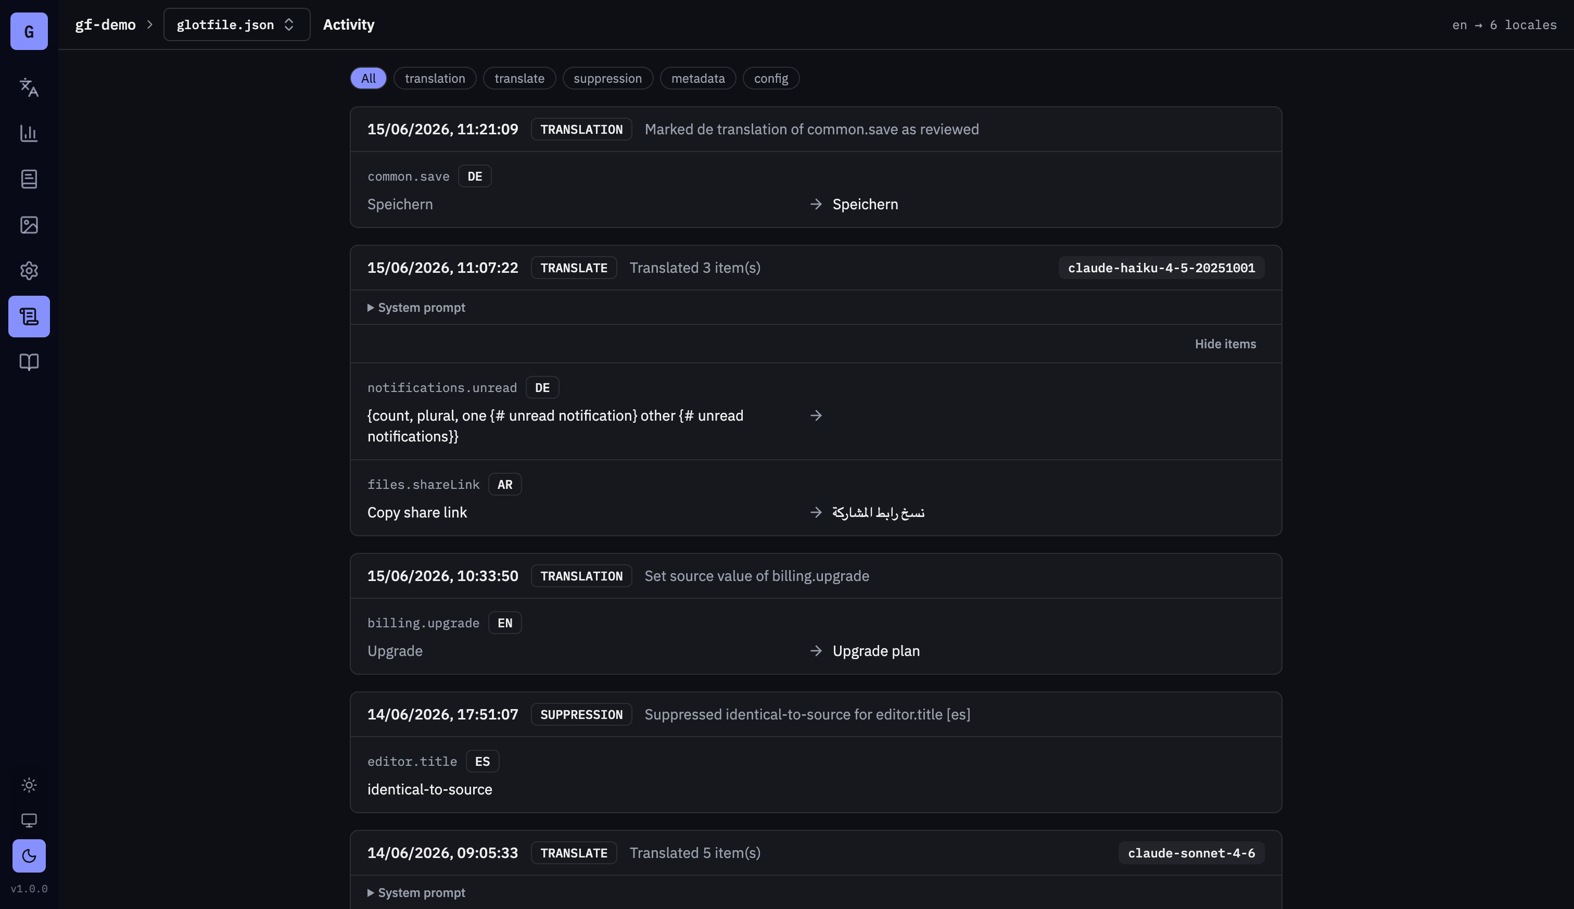Open the translations icon in sidebar
The image size is (1574, 909).
[x=29, y=87]
